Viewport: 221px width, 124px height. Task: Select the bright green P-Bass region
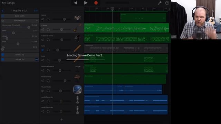click(x=127, y=28)
